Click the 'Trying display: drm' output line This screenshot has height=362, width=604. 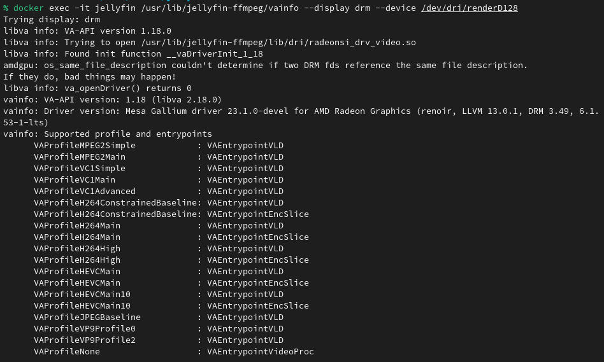[51, 20]
